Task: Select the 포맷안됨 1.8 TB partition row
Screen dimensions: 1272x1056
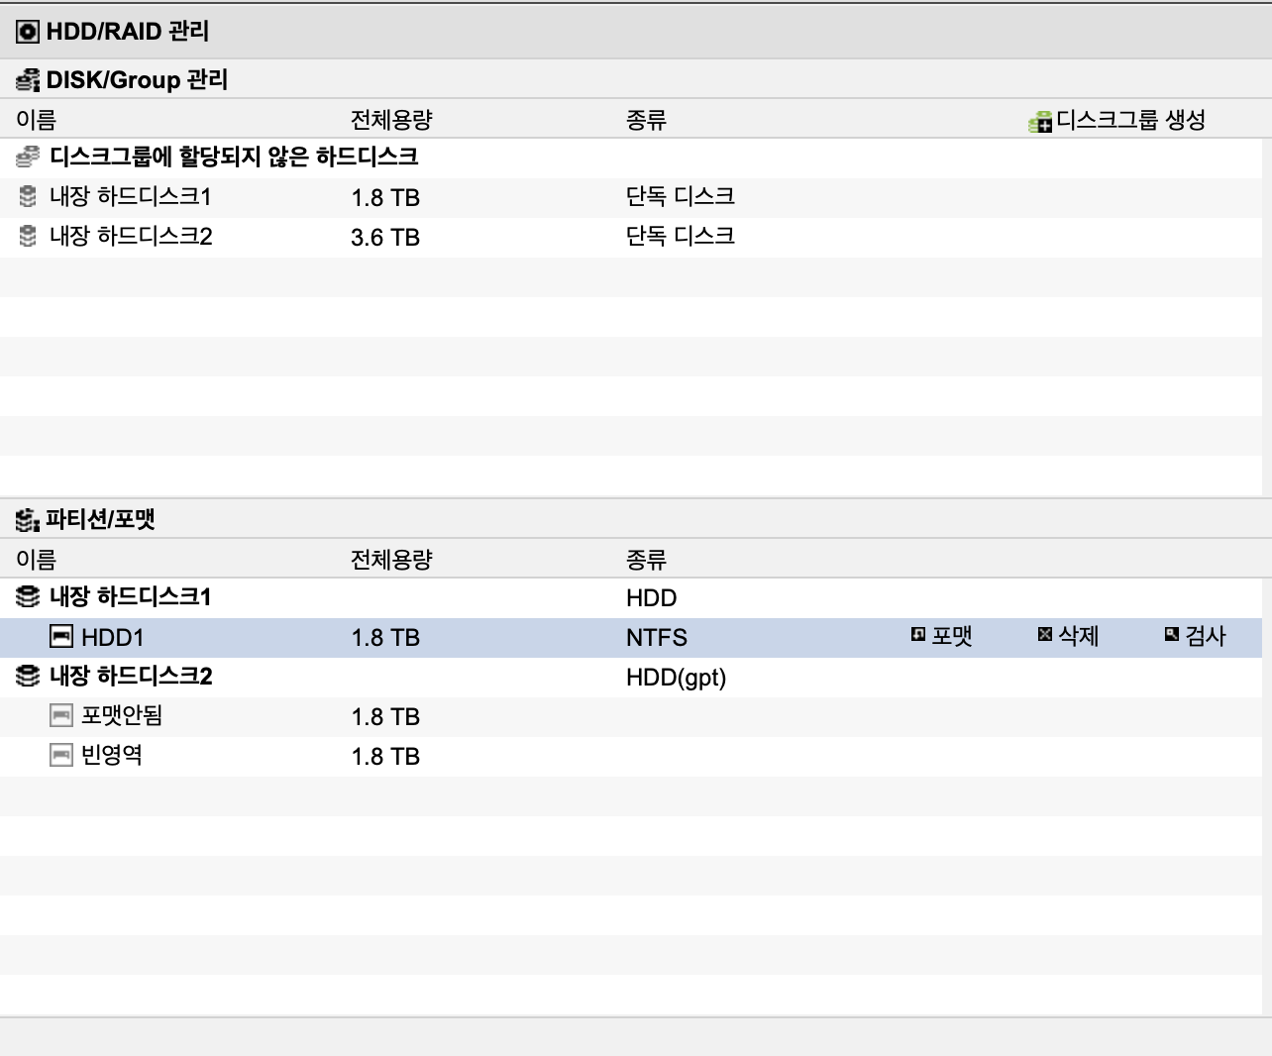Action: click(x=631, y=716)
